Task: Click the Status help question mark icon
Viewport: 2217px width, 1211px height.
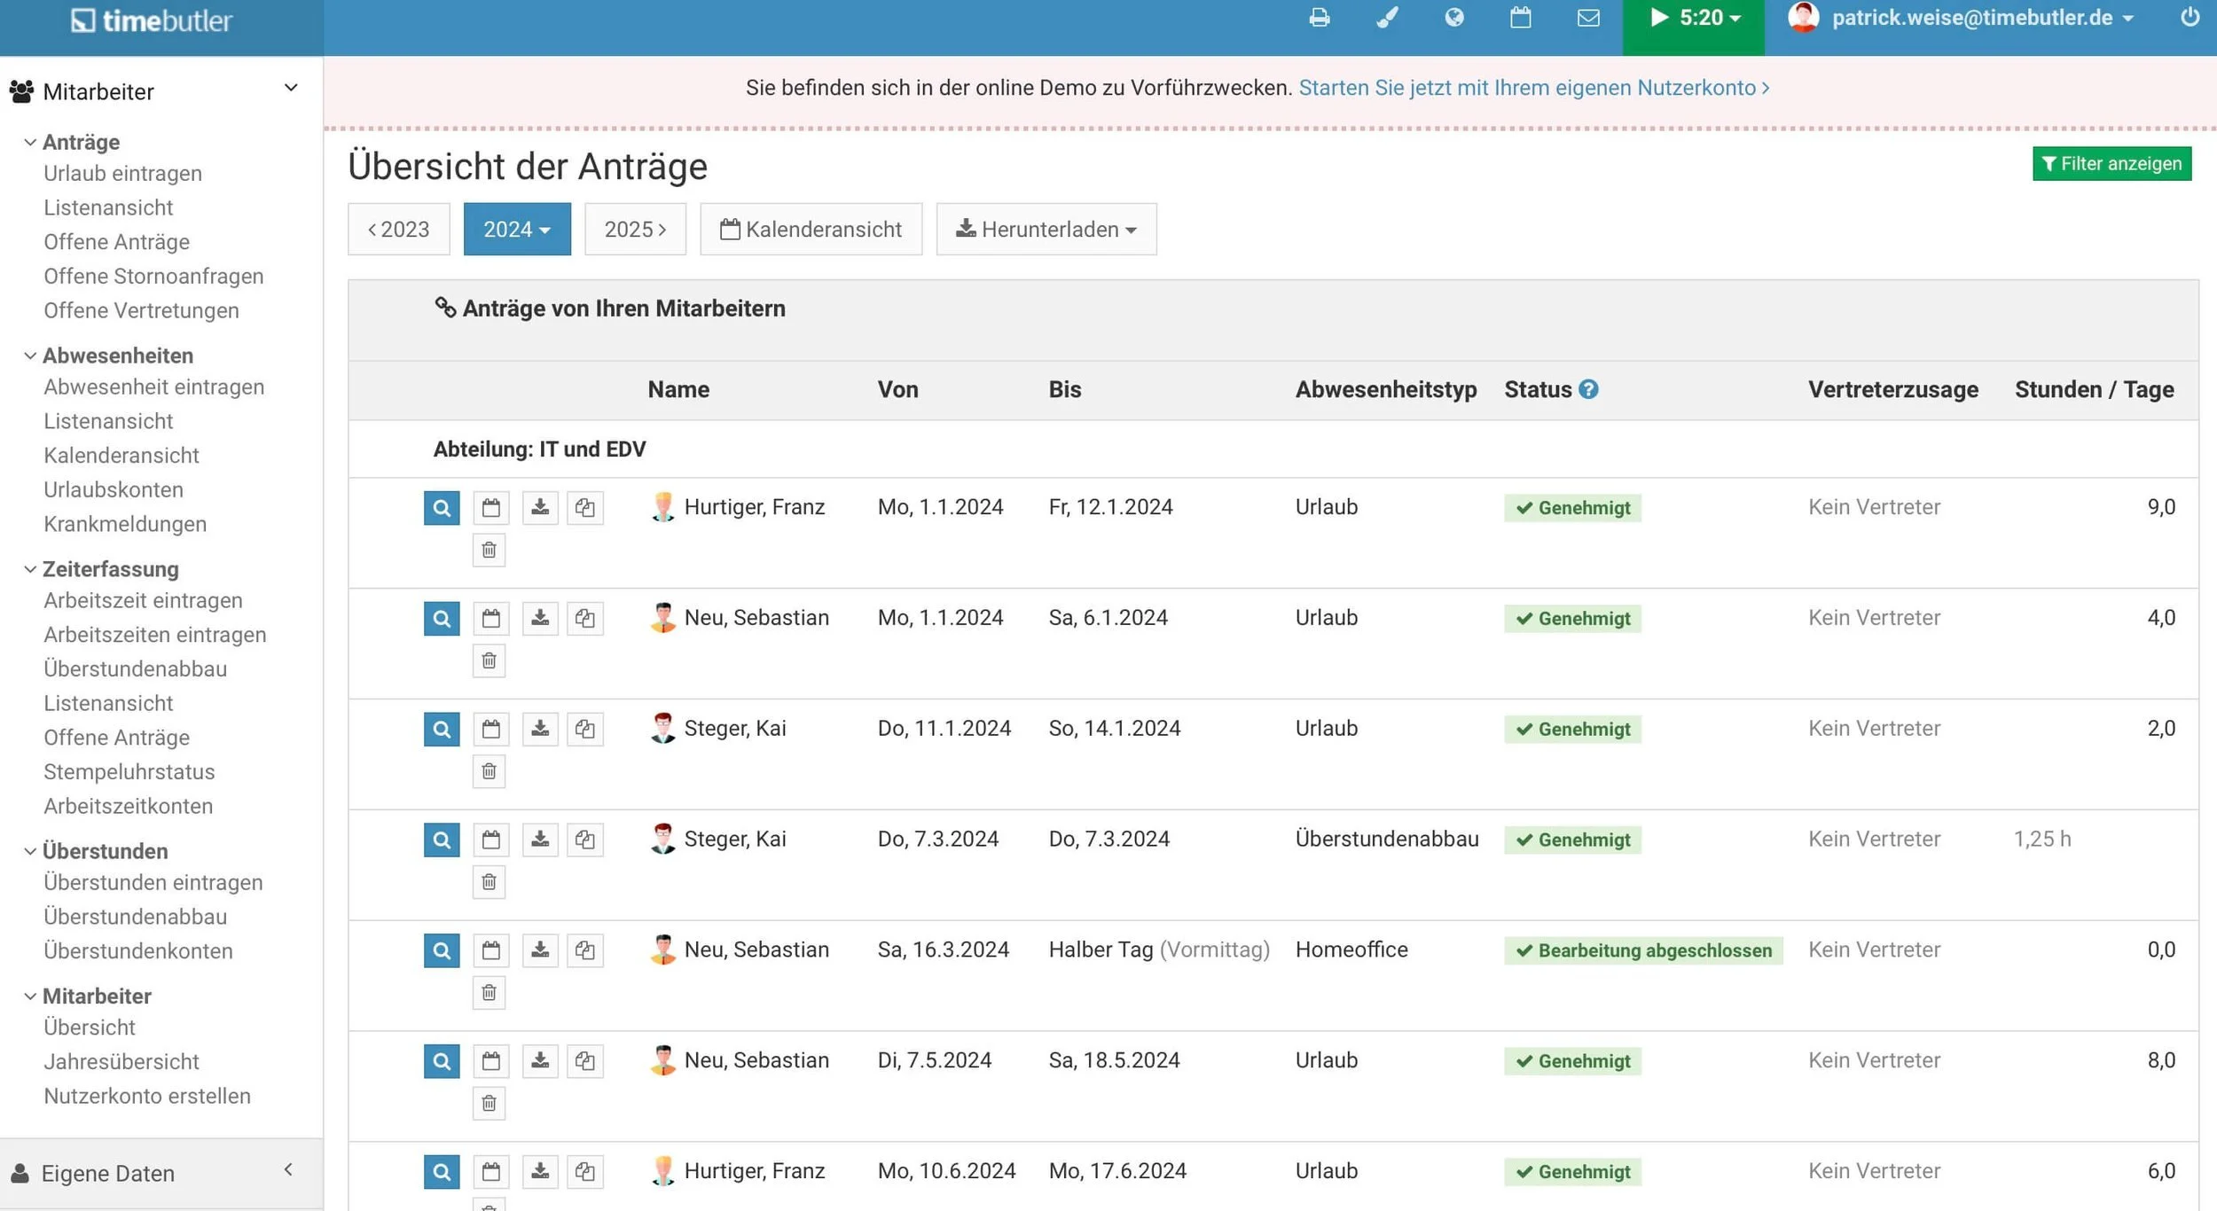Action: (1588, 389)
